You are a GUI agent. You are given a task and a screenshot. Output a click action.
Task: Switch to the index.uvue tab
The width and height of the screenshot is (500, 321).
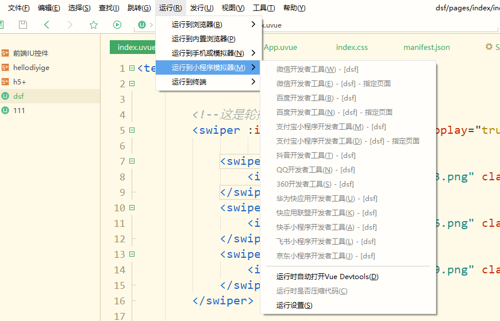133,47
